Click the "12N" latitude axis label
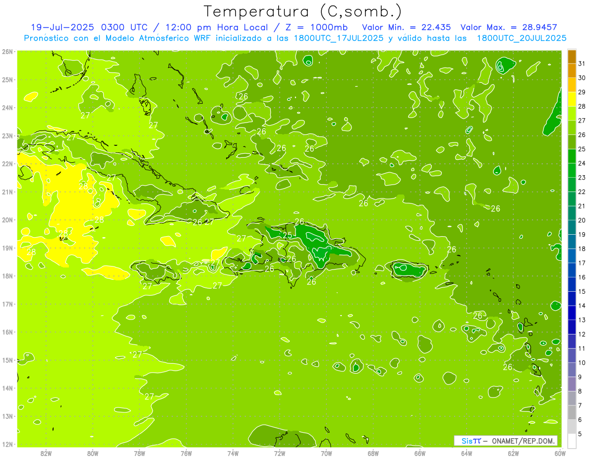This screenshot has width=595, height=460. 7,444
